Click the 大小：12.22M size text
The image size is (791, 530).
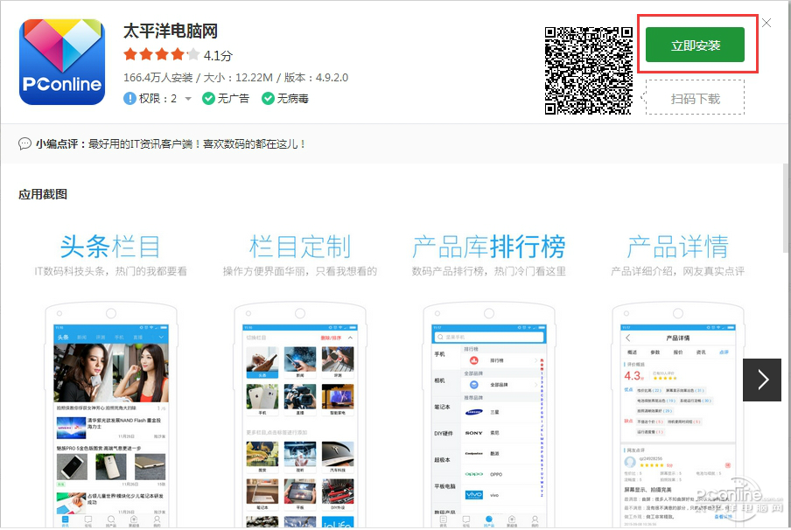238,78
